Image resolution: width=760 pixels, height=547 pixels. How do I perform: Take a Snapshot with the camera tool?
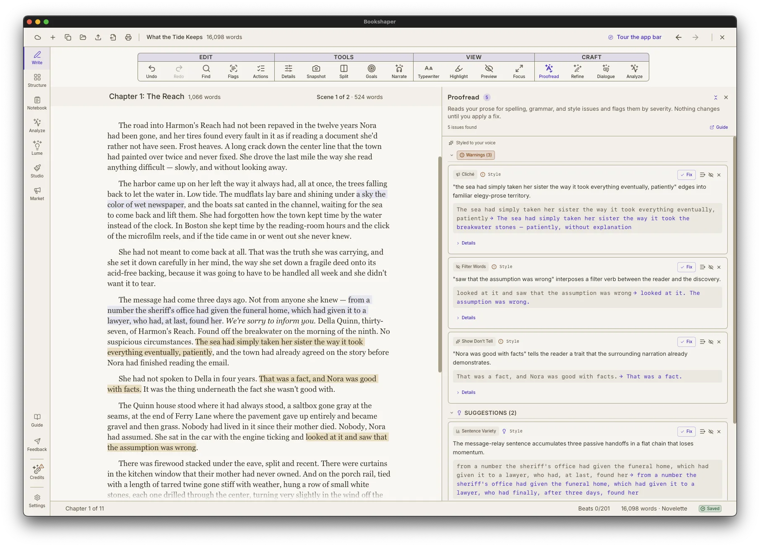point(316,71)
